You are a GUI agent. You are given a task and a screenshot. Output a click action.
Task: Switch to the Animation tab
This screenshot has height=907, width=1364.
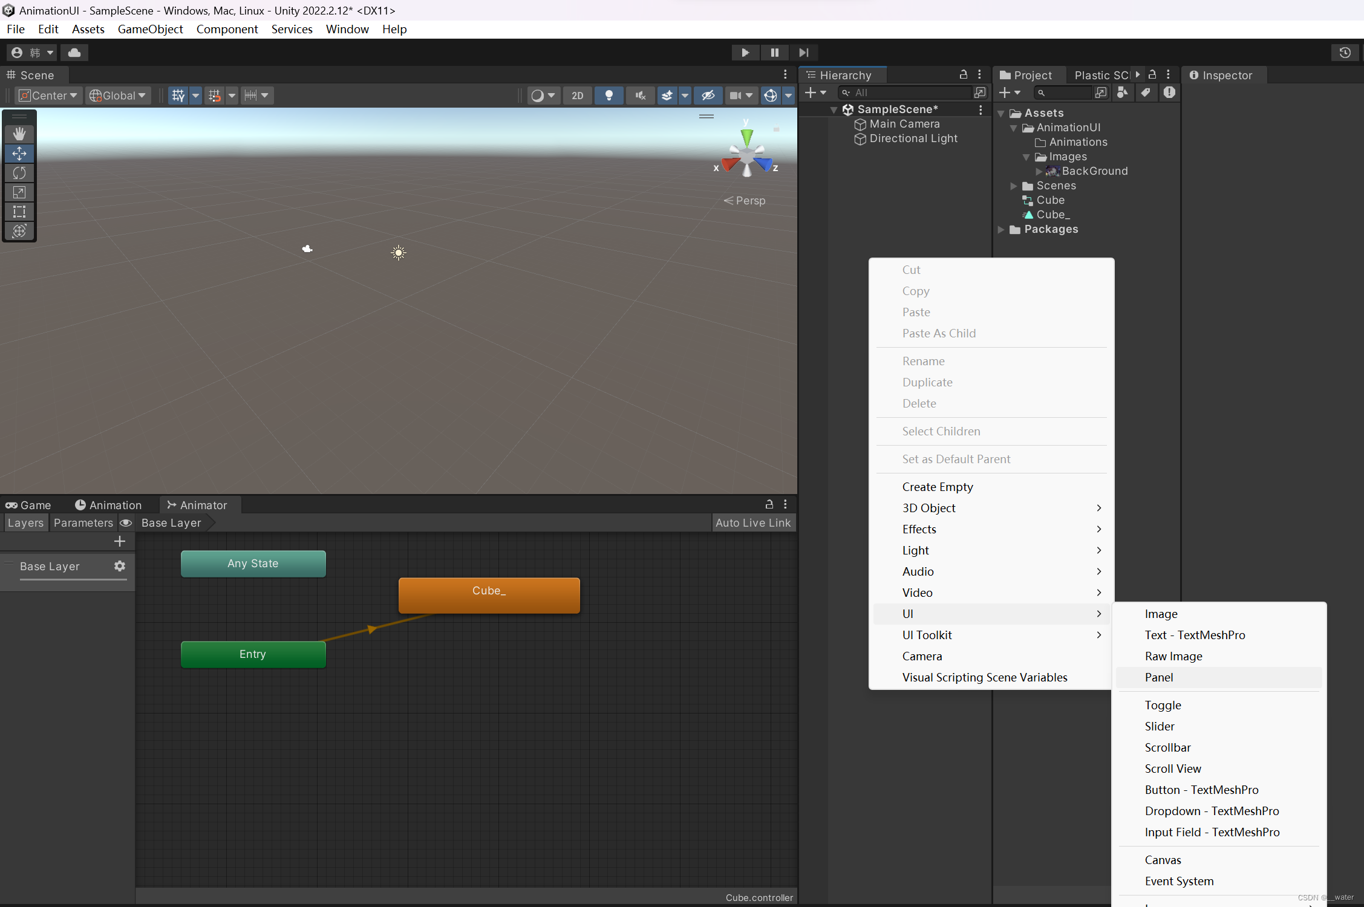pyautogui.click(x=108, y=505)
